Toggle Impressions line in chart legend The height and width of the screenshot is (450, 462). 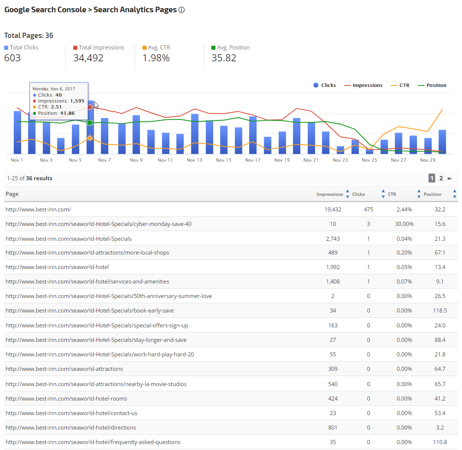point(363,85)
